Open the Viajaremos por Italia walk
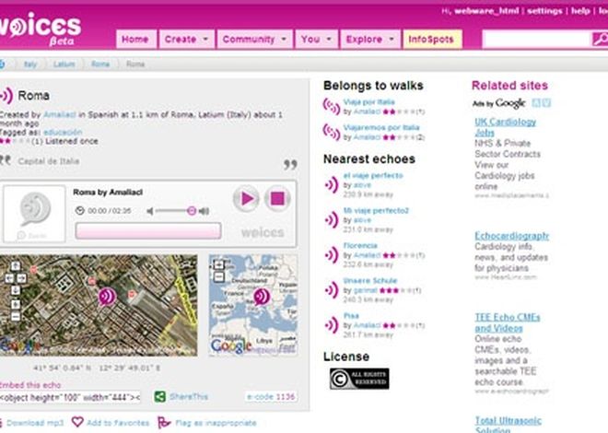The image size is (608, 433). [x=381, y=127]
